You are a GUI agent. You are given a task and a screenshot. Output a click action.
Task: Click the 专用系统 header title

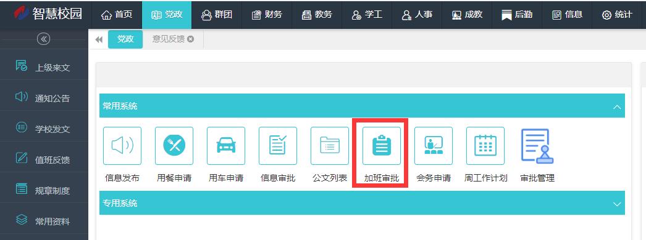(120, 203)
